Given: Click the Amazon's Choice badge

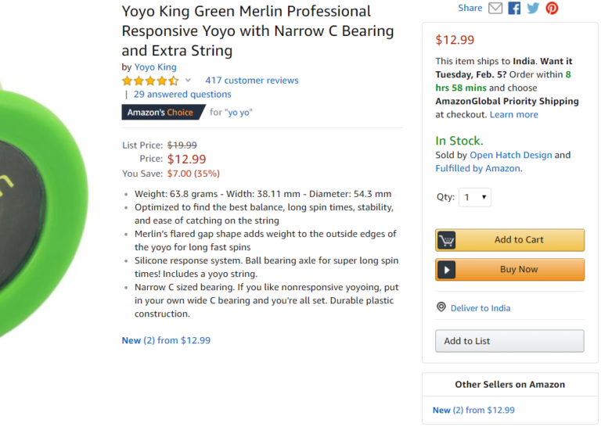Looking at the screenshot, I should click(160, 113).
